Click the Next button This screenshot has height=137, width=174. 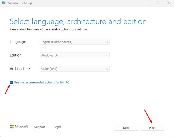point(153,128)
